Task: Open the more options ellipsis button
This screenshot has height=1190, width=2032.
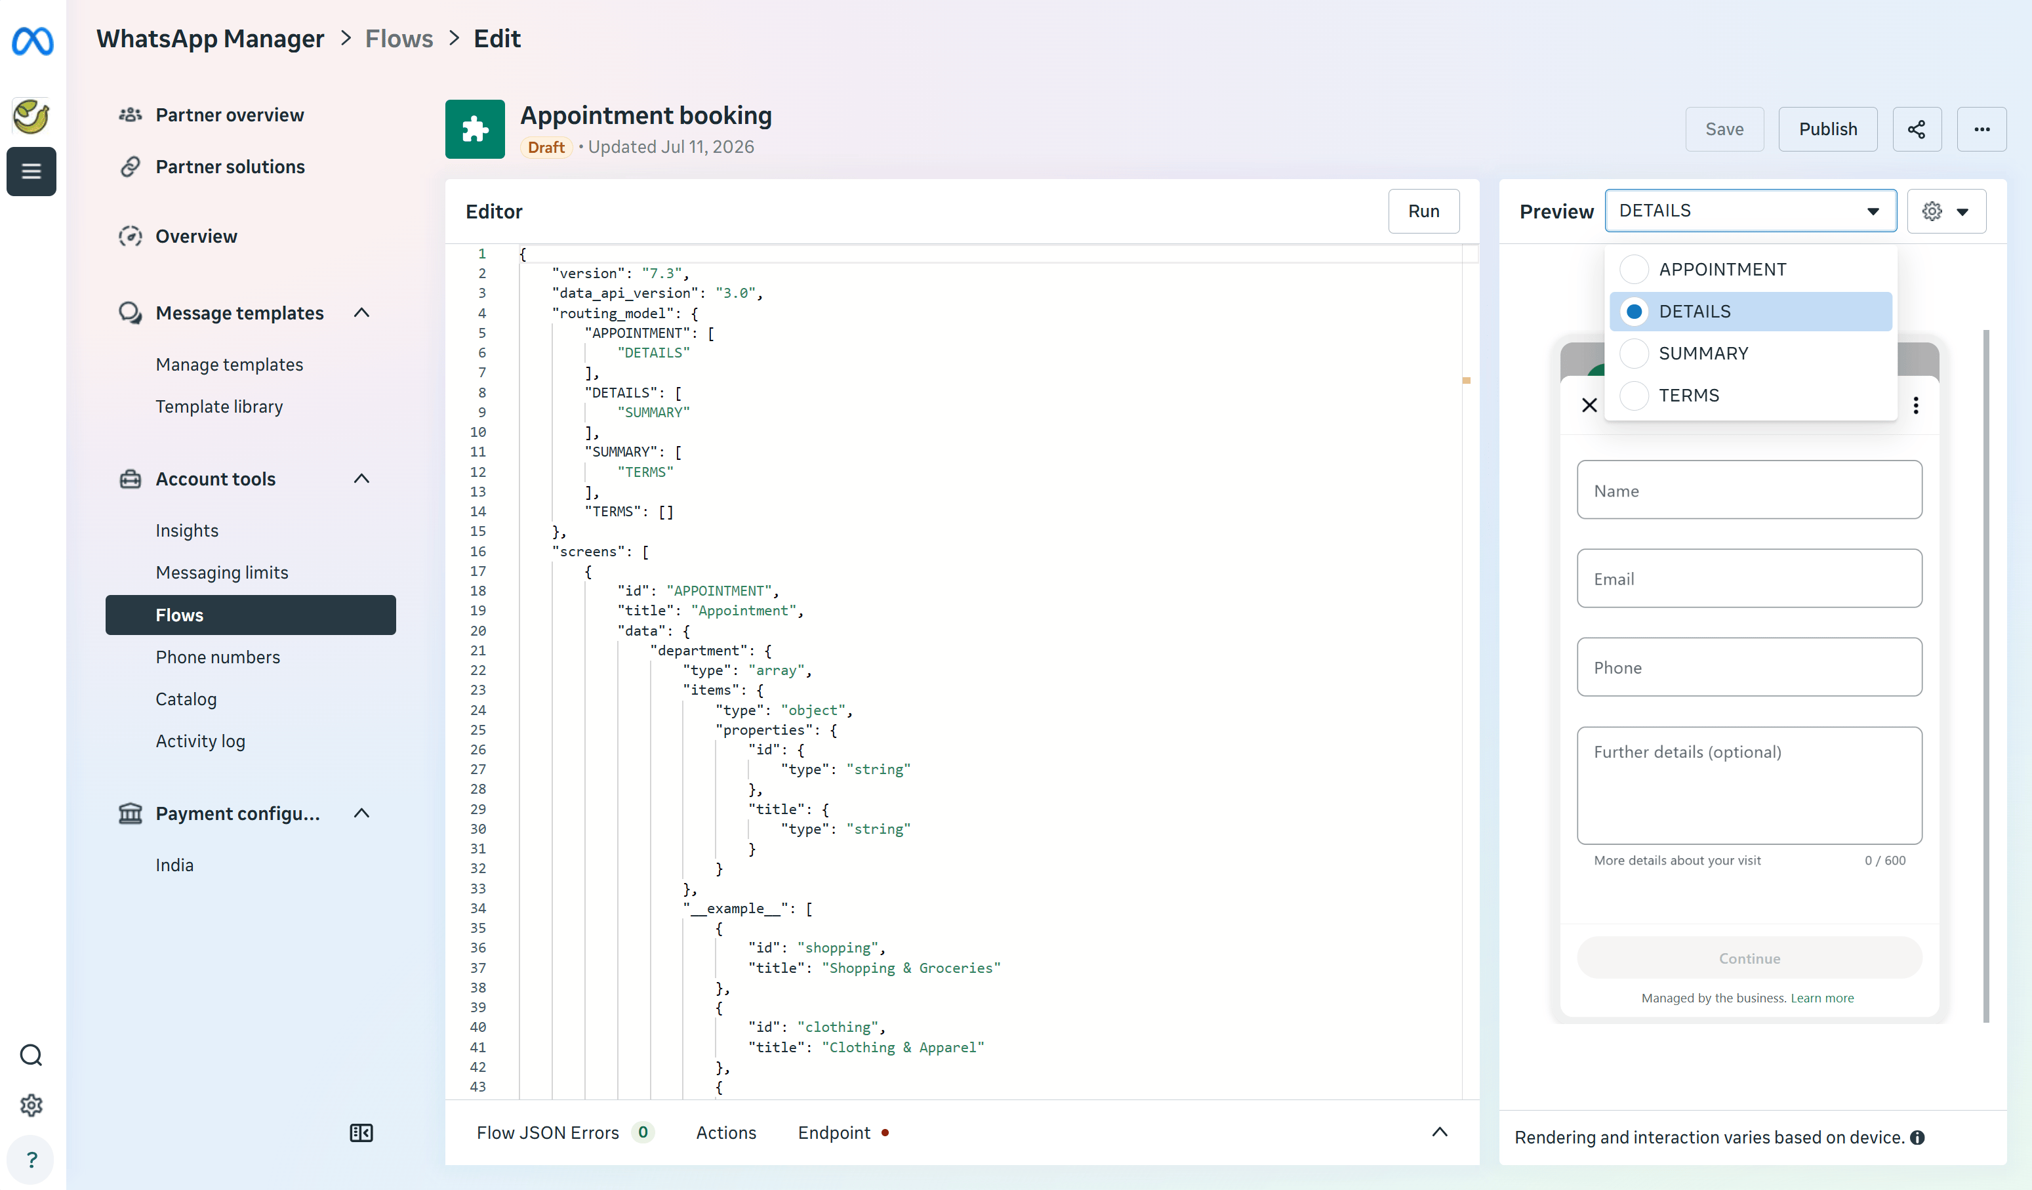Action: 1981,129
